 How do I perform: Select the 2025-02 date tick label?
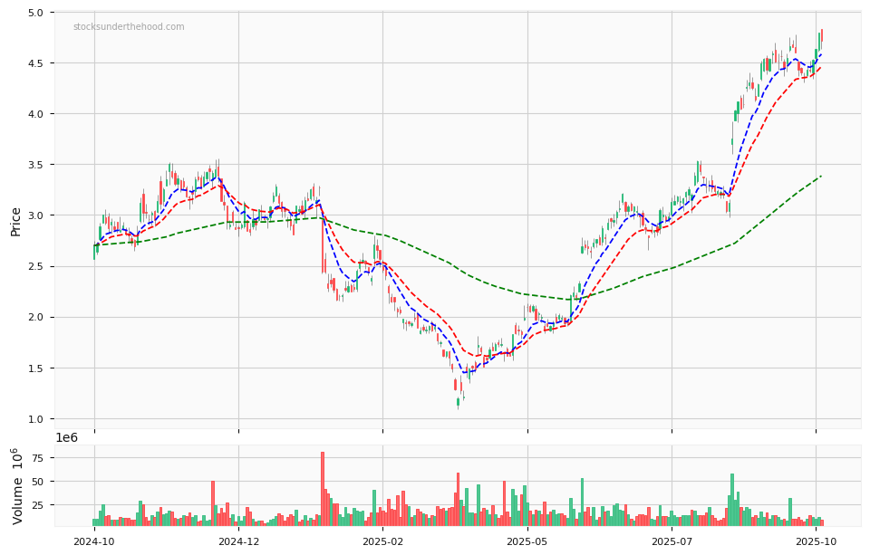[382, 541]
